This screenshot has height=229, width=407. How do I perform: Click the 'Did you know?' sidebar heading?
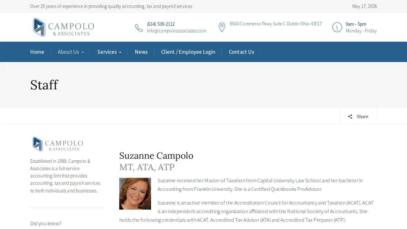[x=46, y=224]
